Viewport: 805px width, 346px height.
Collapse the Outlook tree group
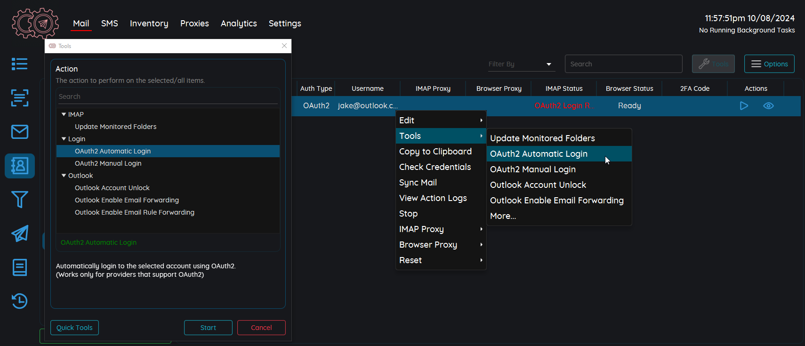[x=64, y=176]
